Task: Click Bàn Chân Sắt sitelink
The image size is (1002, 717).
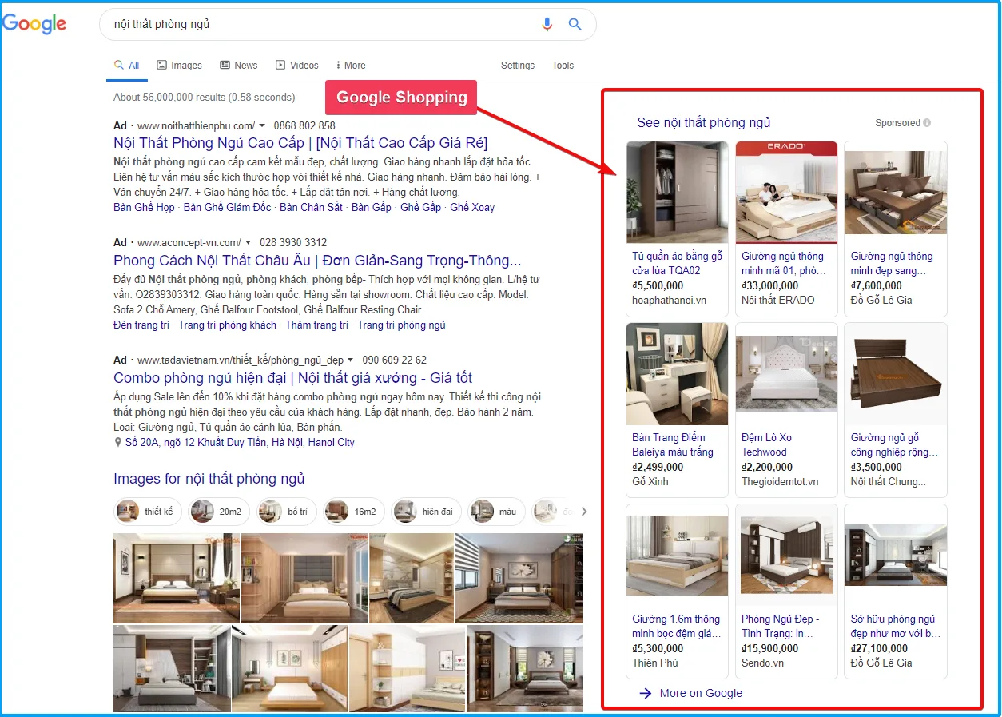Action: tap(311, 208)
